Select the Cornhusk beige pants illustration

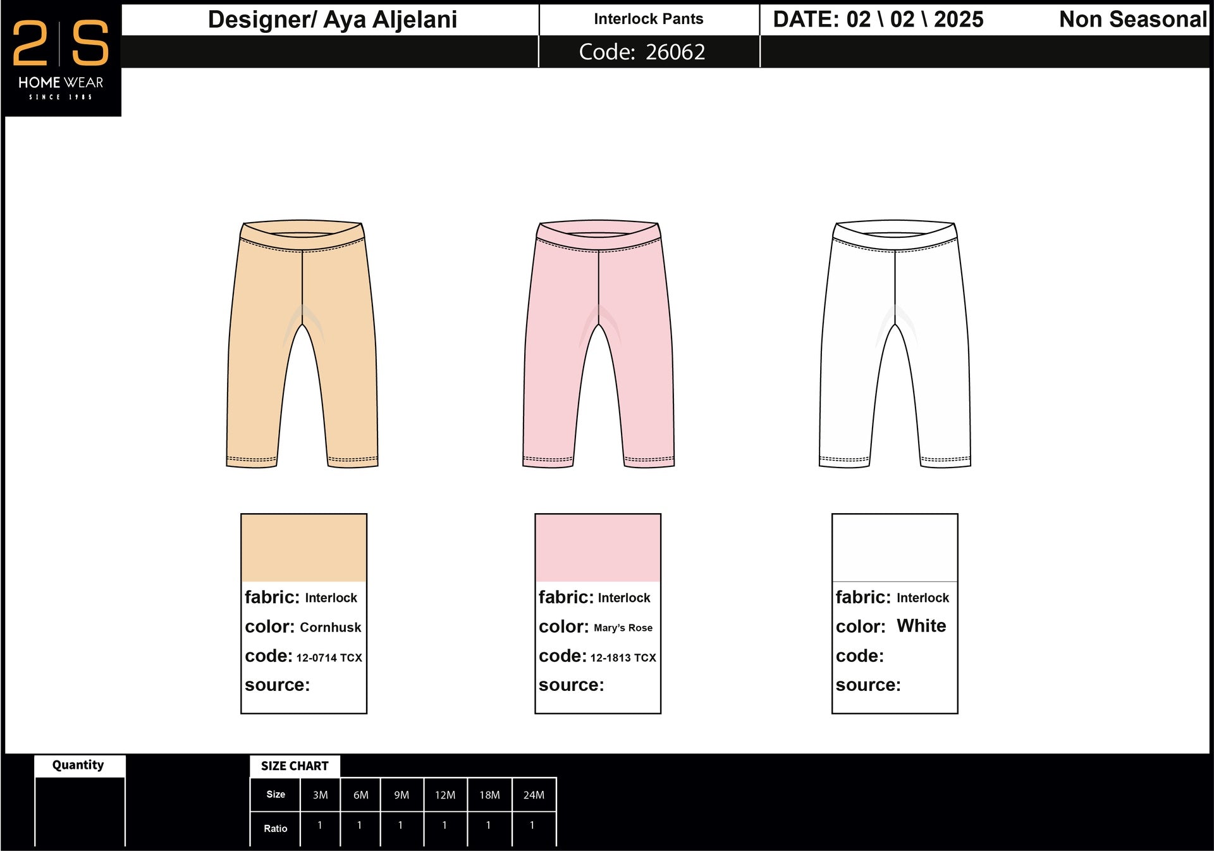click(x=302, y=344)
